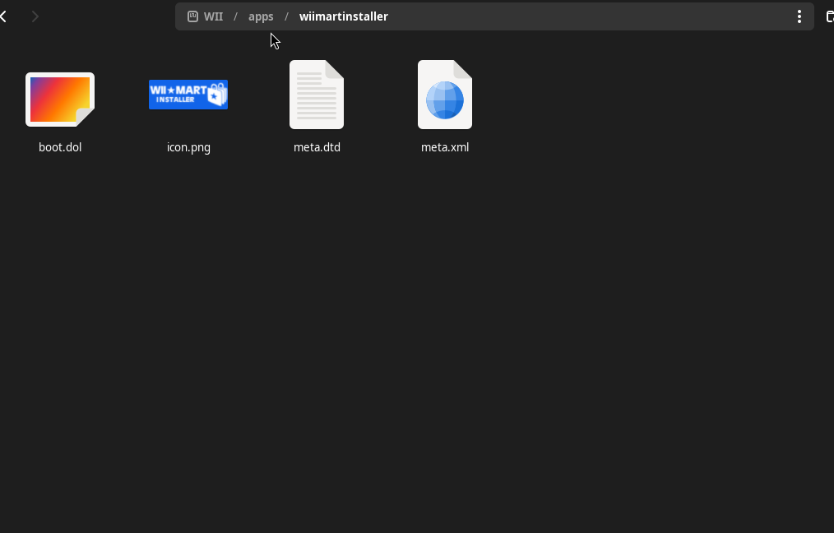Click the wiimartinstaller breadcrumb
Screen dimensions: 834x533
coord(344,16)
